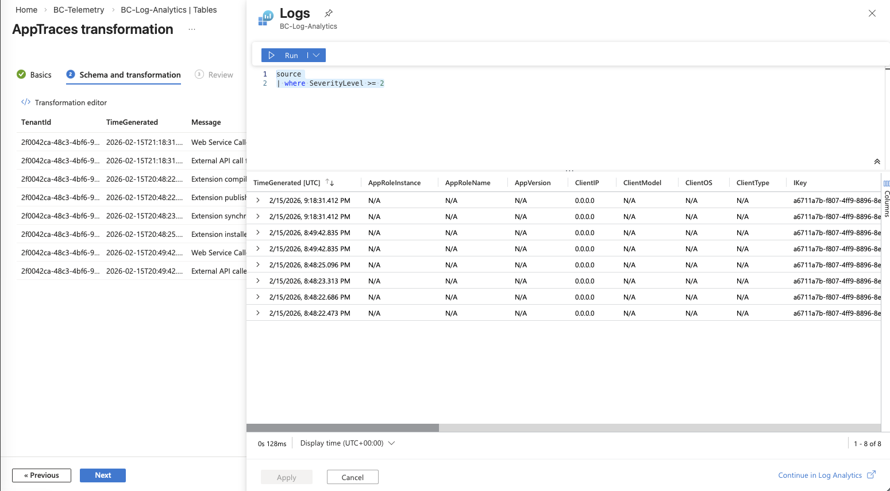
Task: Click the ellipsis next to AppTraces transformation
Action: tap(192, 29)
